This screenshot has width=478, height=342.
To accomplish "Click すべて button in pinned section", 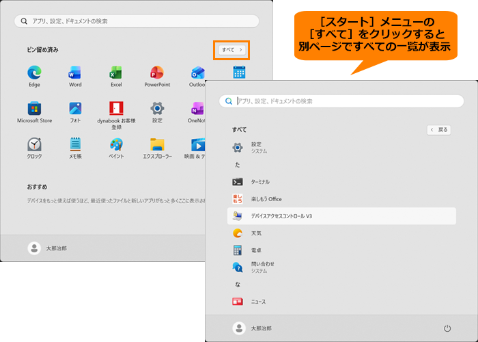I will point(231,50).
